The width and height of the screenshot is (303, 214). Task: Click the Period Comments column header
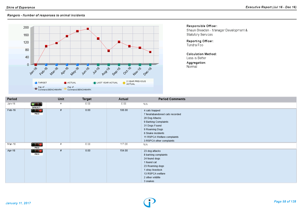point(172,99)
